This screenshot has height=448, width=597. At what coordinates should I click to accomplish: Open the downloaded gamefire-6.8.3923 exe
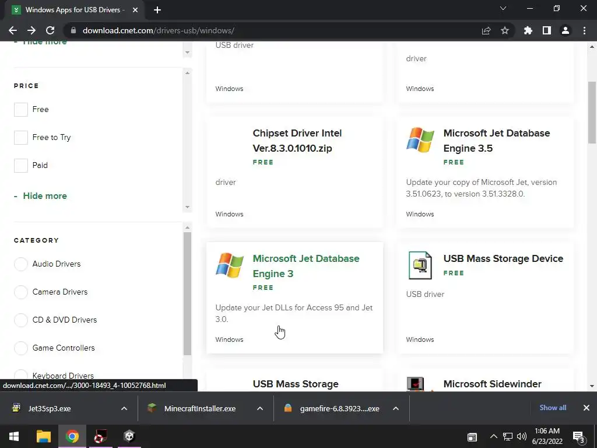click(339, 408)
